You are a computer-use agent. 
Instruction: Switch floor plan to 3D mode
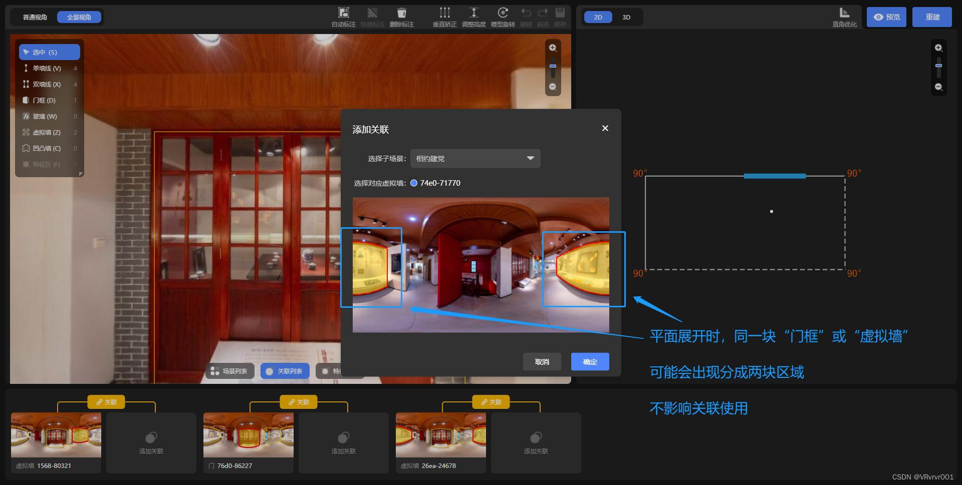626,17
